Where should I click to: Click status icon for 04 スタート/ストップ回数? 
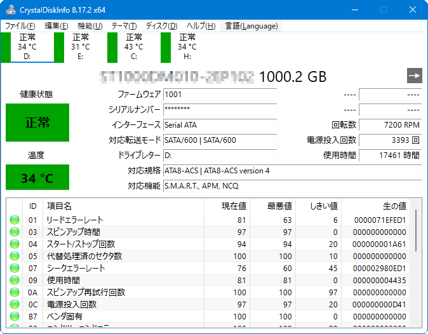[x=15, y=244]
